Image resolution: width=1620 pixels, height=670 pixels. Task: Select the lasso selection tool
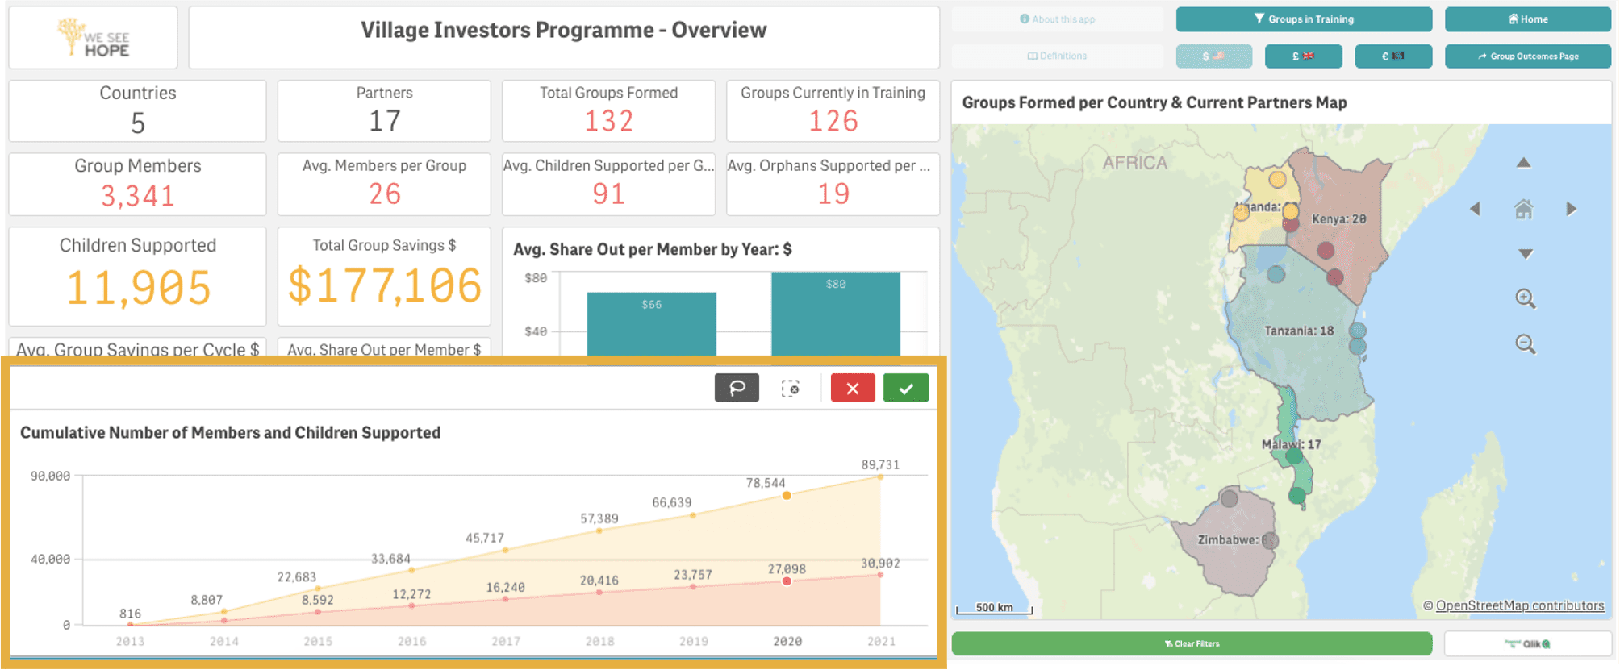click(x=737, y=389)
